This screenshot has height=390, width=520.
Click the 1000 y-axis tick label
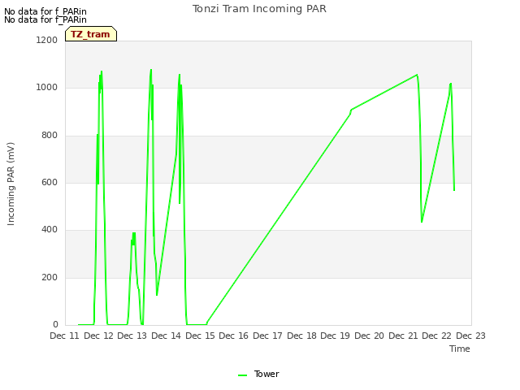pyautogui.click(x=47, y=88)
